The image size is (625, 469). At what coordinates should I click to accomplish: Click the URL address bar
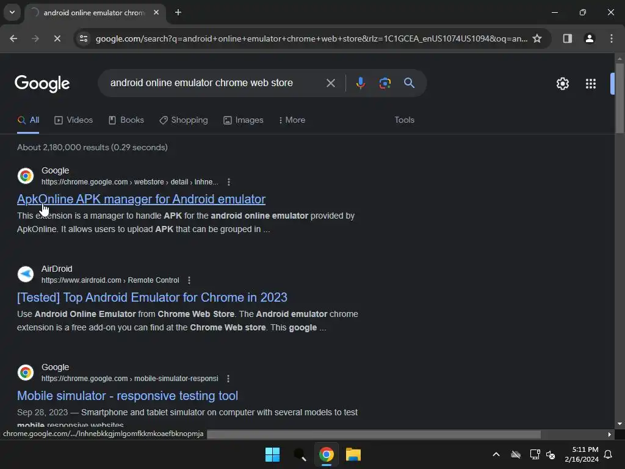(x=311, y=38)
